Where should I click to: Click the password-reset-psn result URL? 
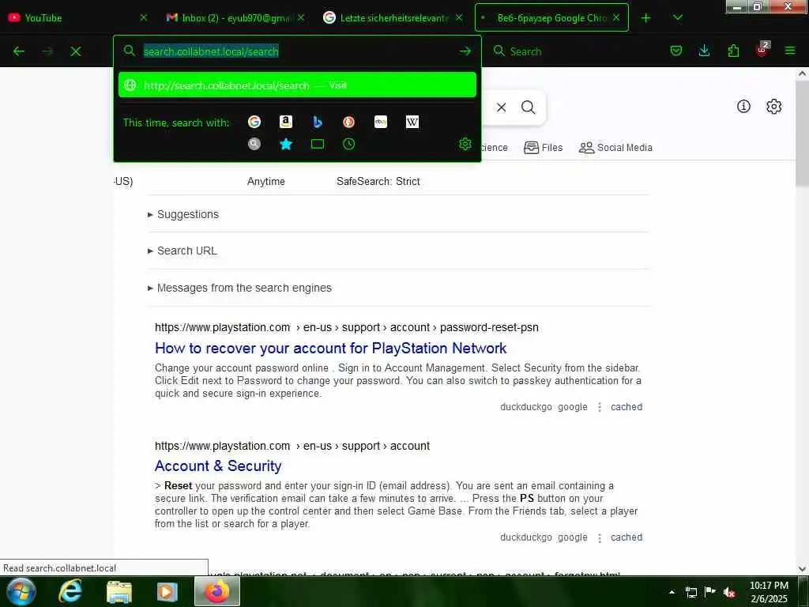[347, 327]
